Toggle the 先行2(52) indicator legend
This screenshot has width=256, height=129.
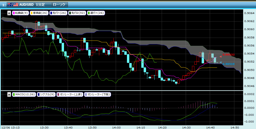[77, 13]
